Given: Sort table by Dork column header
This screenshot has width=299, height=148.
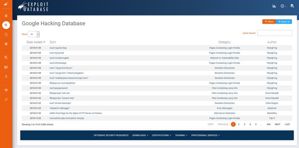Looking at the screenshot, I should pyautogui.click(x=53, y=42).
